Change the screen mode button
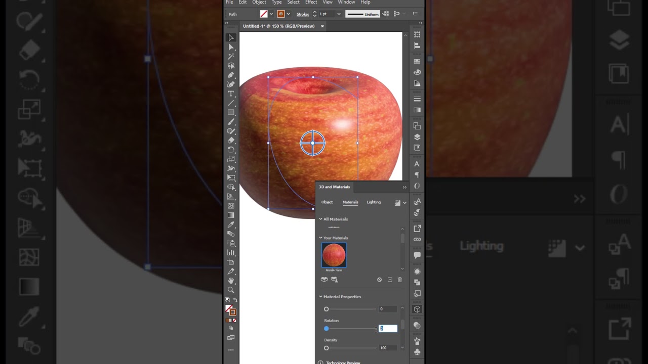The height and width of the screenshot is (364, 648). [x=231, y=338]
